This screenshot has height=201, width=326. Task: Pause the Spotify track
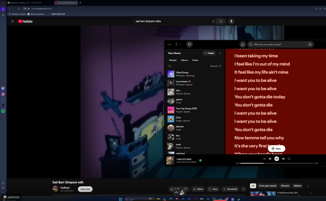coord(277,159)
